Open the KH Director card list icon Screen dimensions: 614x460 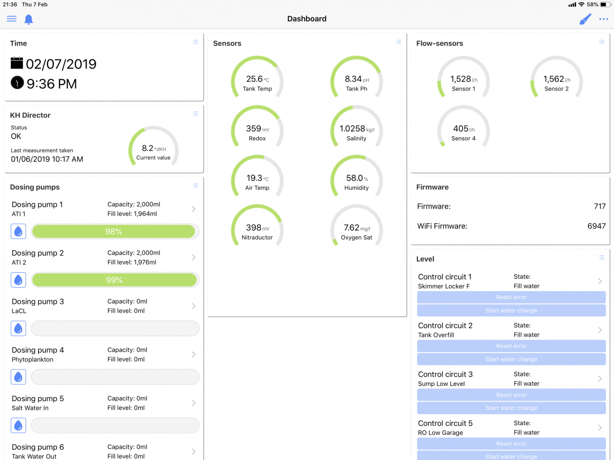click(195, 114)
